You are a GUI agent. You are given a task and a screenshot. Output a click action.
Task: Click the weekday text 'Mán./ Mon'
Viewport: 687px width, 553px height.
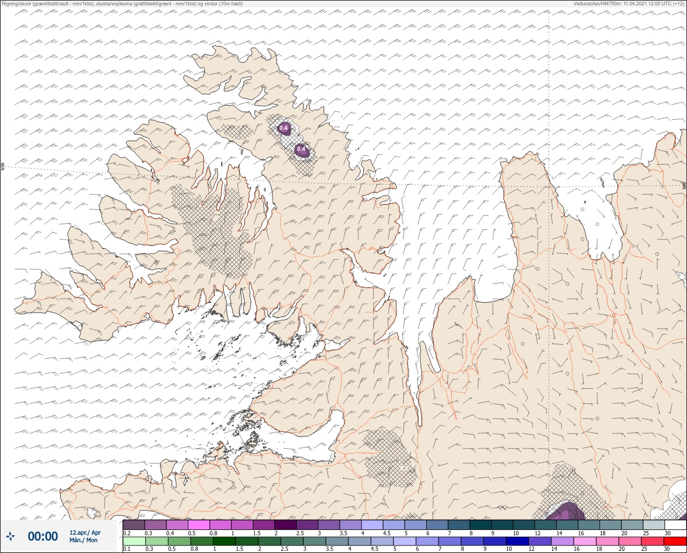(84, 540)
